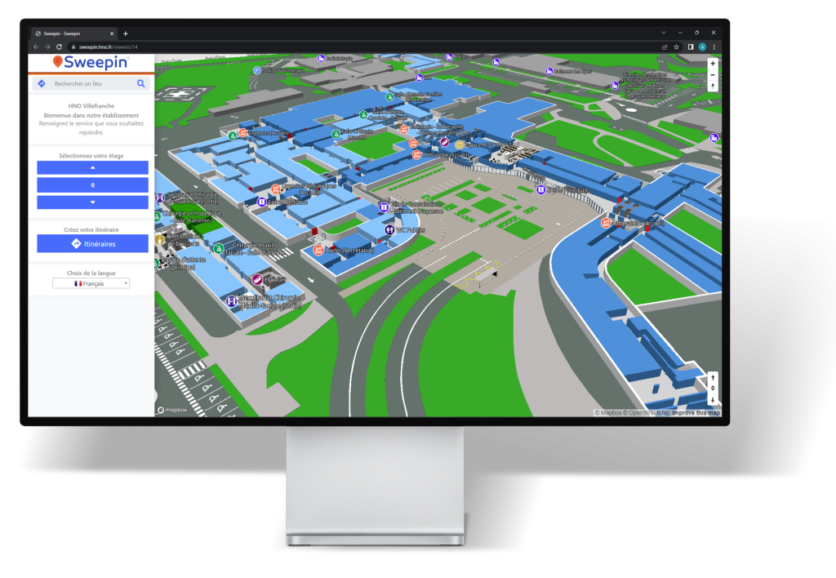836x578 pixels.
Task: Select the Sweepin browser tab
Action: (73, 33)
